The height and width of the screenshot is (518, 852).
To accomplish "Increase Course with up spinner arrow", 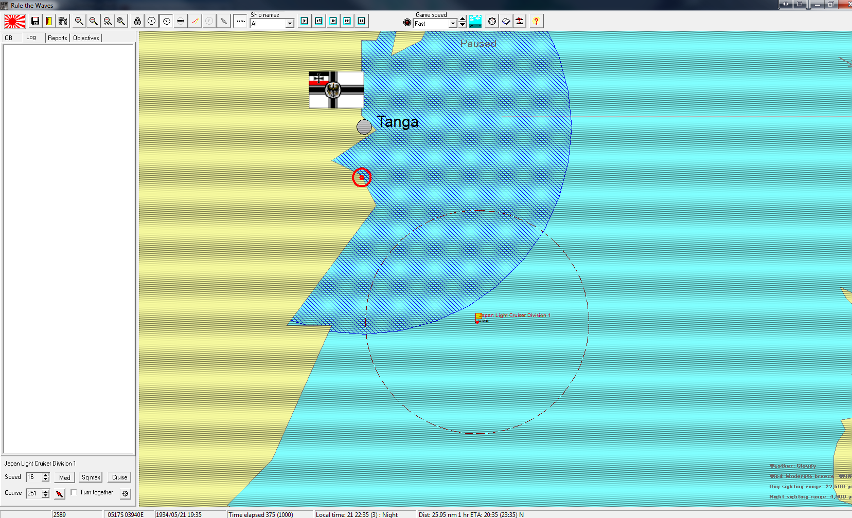I will point(46,491).
